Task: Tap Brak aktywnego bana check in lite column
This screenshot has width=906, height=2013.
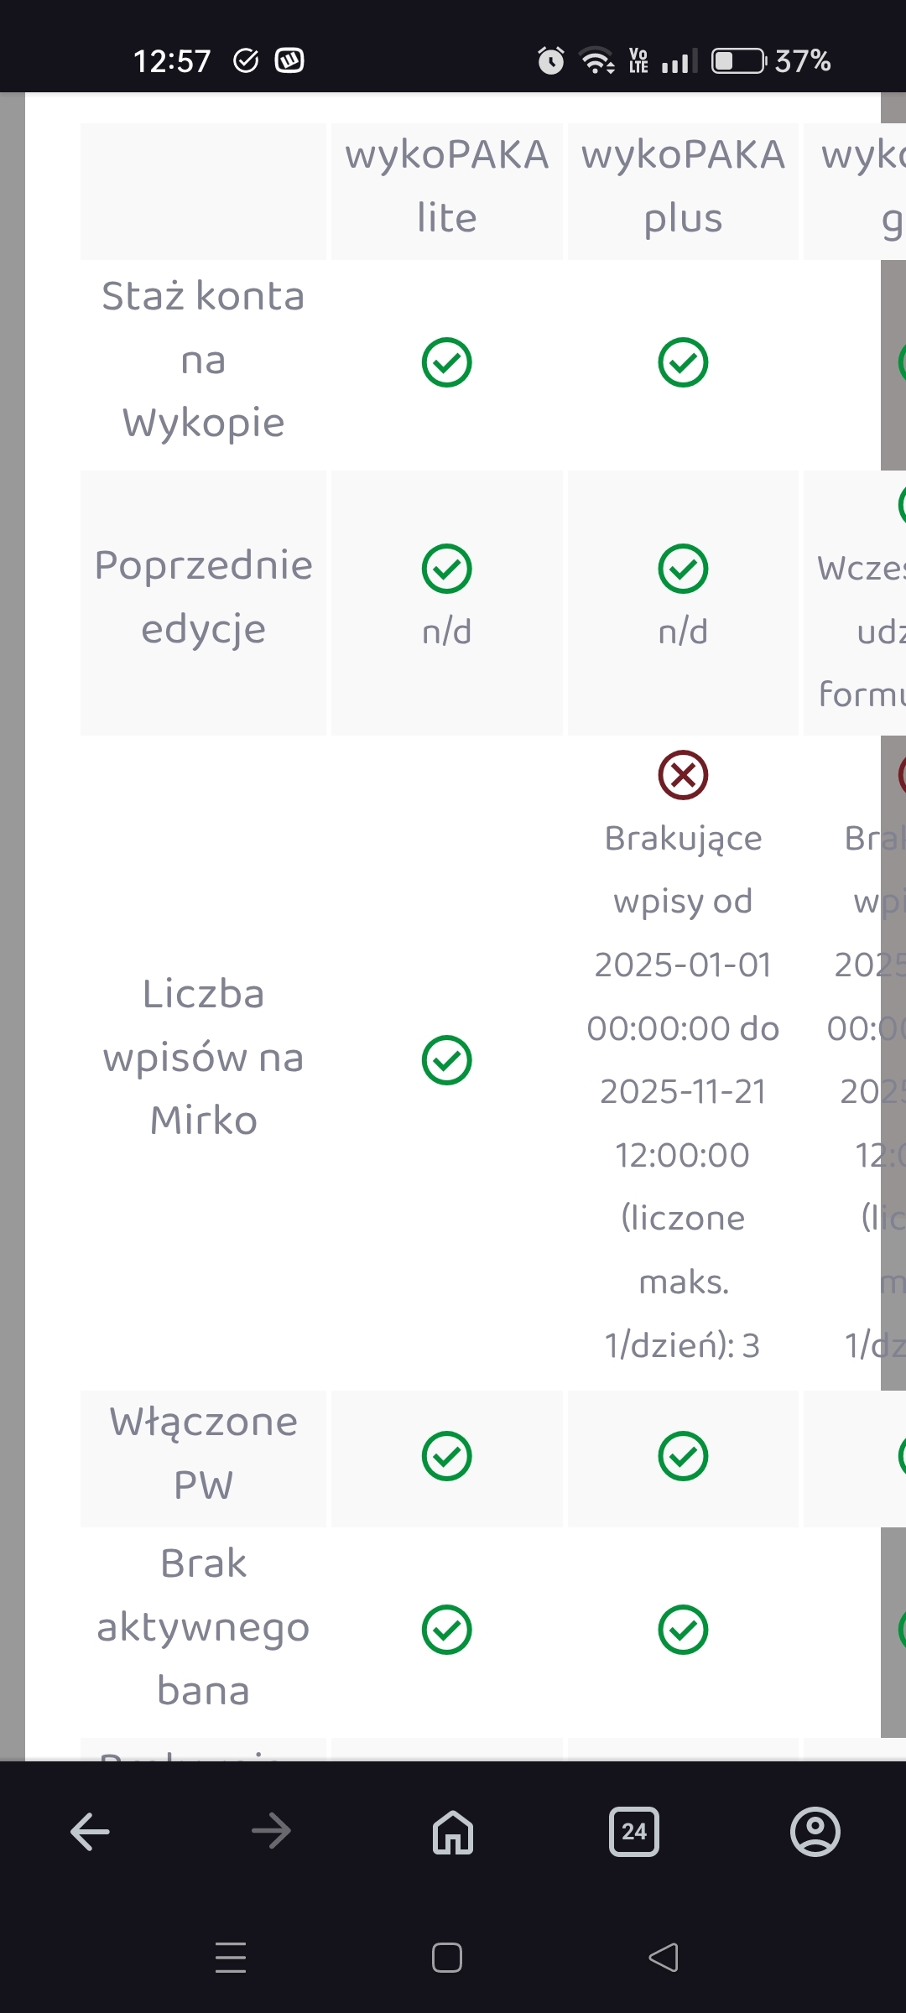Action: coord(446,1630)
